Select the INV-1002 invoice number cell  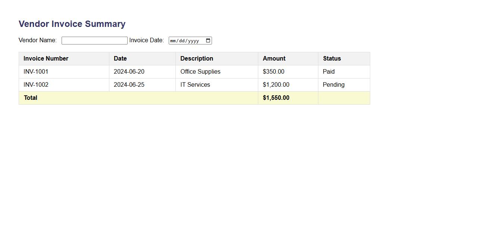click(36, 85)
